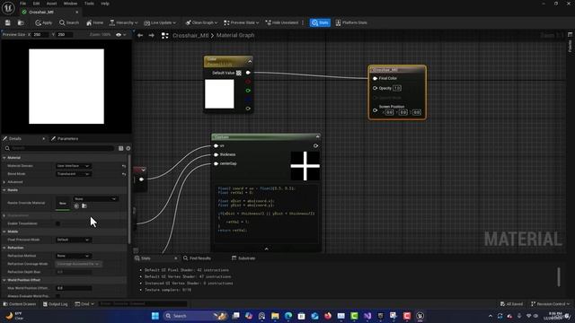Open the Asset menu
Screen dimensions: 575x323
click(51, 4)
